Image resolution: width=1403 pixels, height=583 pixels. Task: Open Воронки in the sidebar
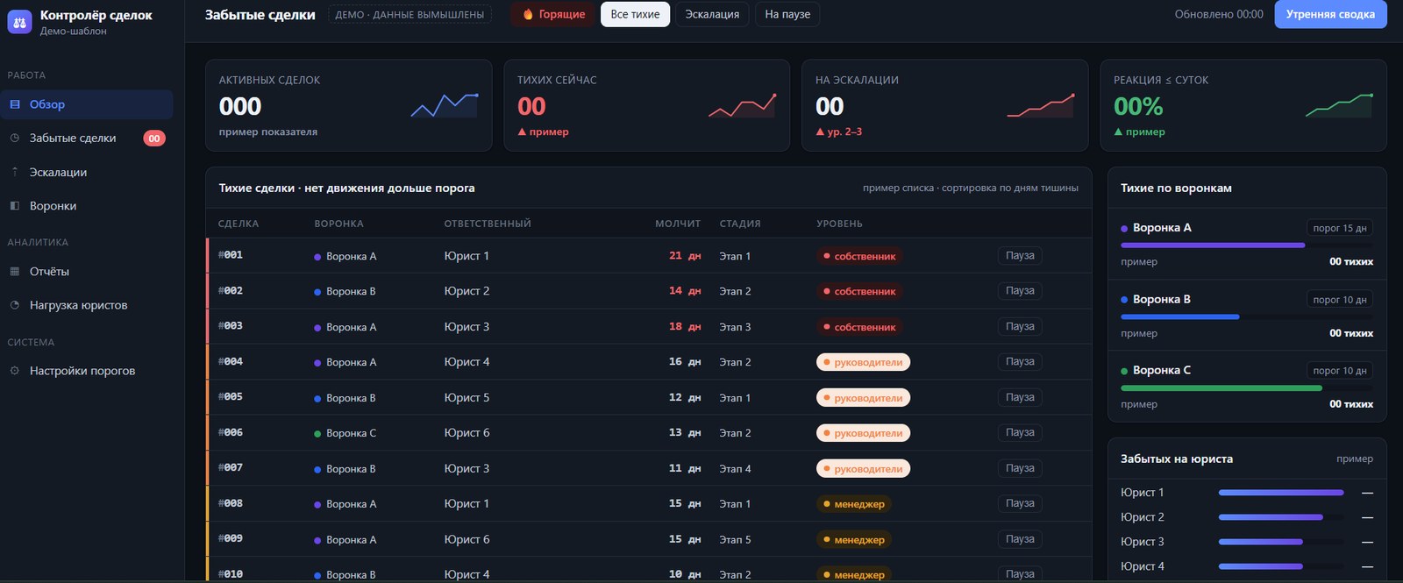(x=87, y=206)
